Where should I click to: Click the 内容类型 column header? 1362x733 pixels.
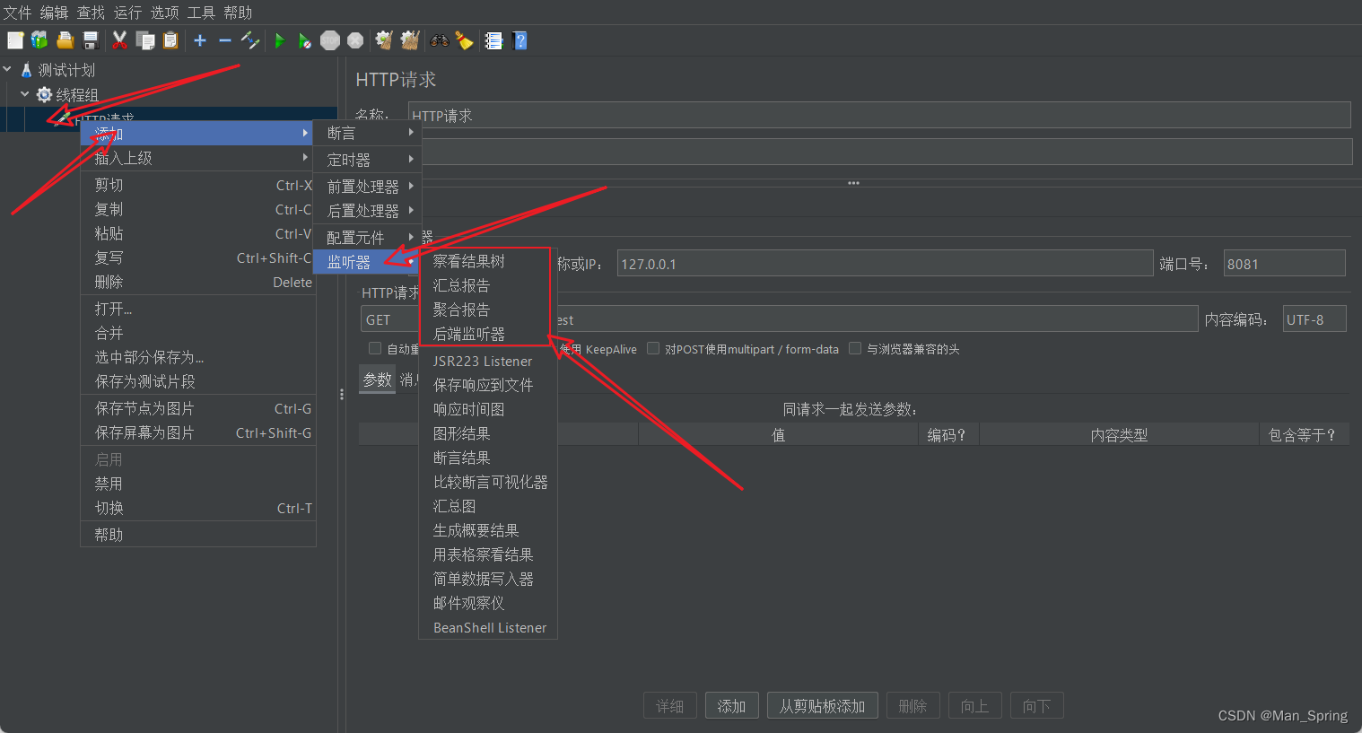coord(1119,434)
